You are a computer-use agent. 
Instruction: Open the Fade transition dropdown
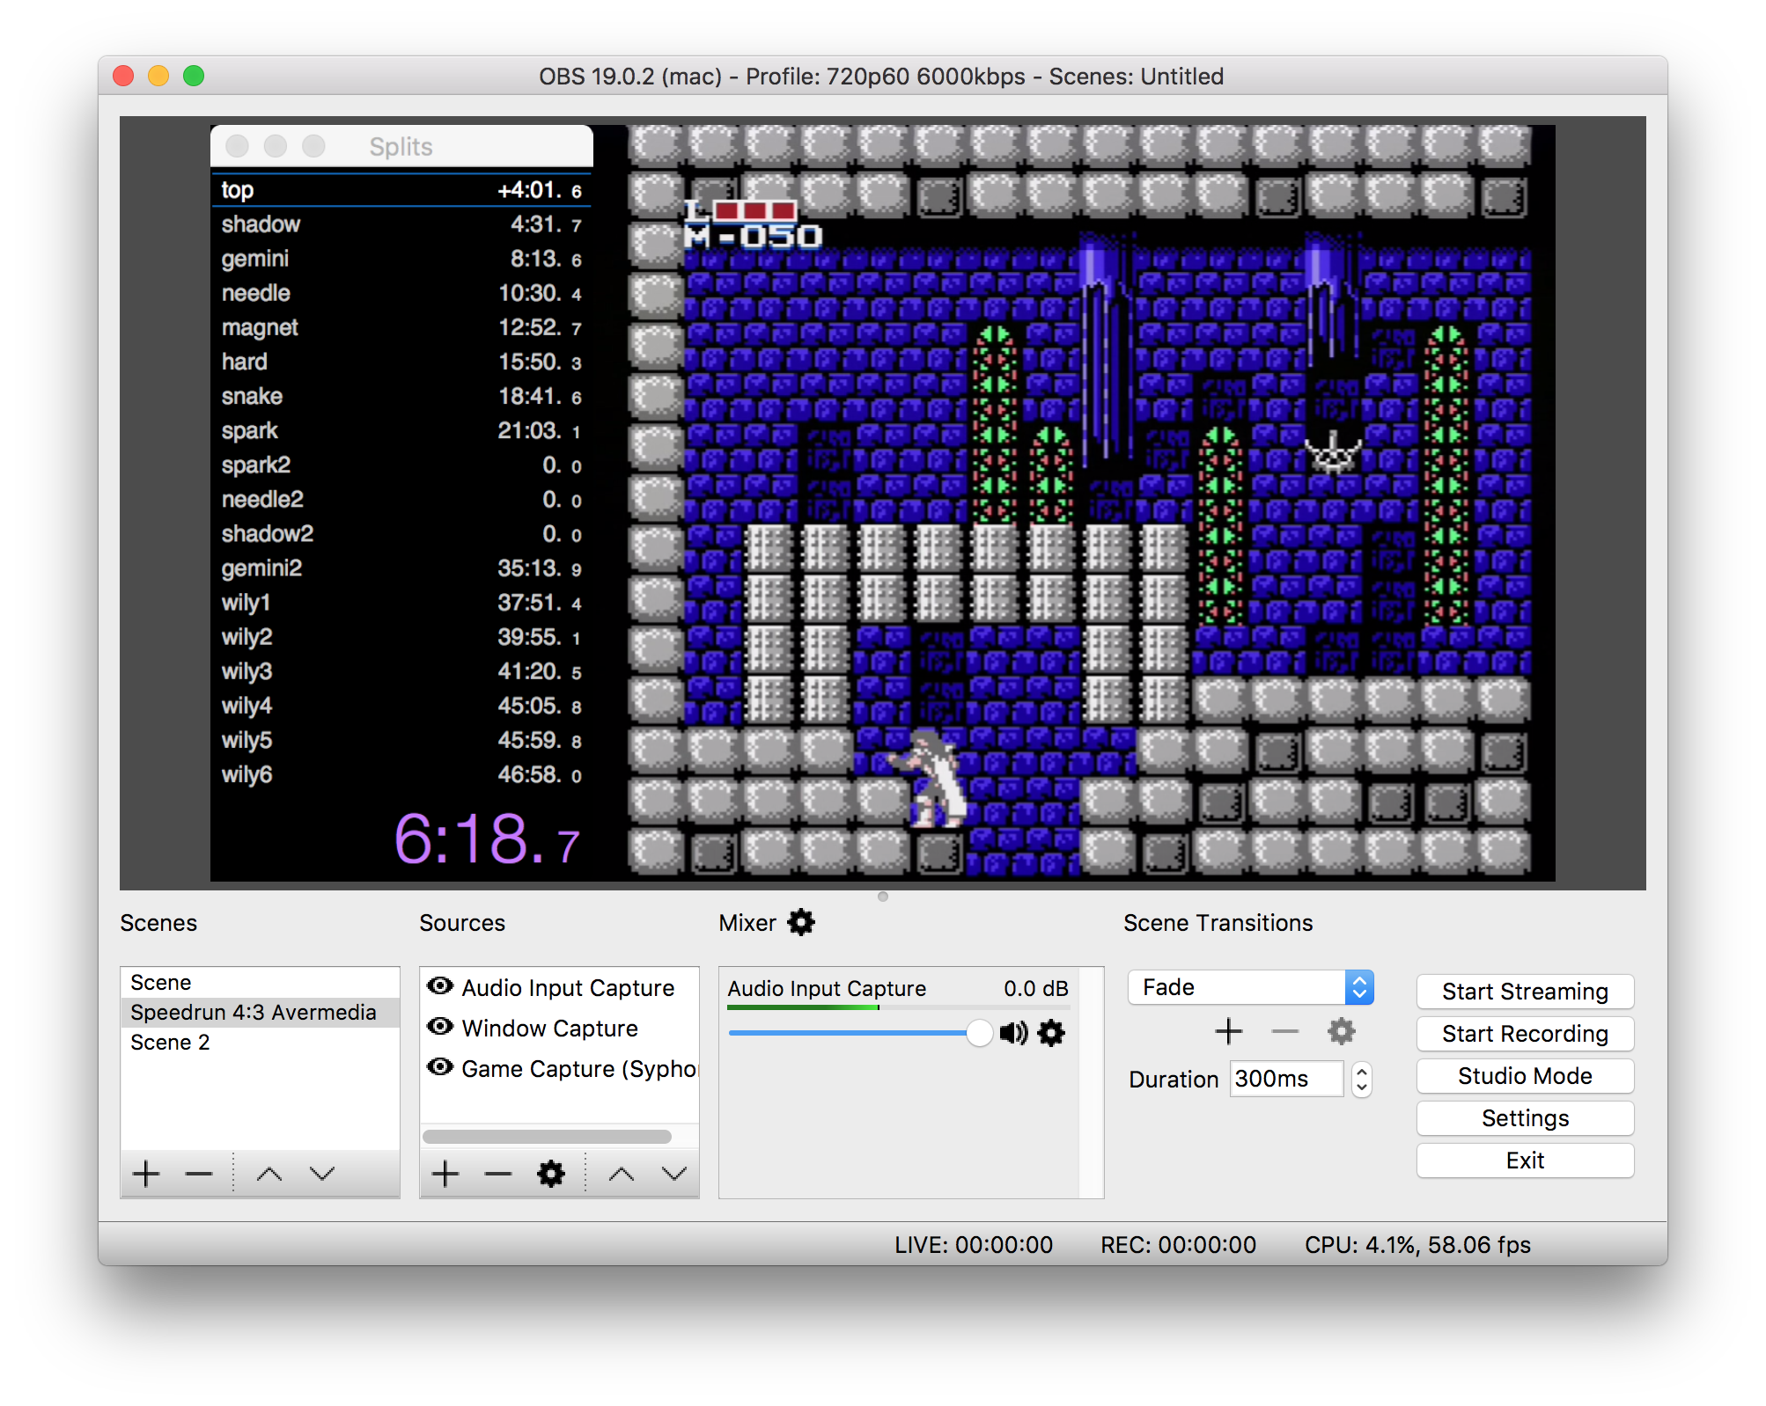click(x=1250, y=987)
